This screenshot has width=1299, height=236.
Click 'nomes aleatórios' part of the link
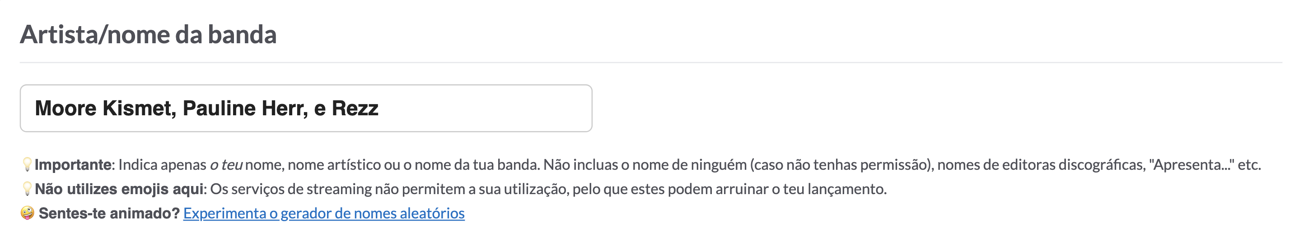409,213
